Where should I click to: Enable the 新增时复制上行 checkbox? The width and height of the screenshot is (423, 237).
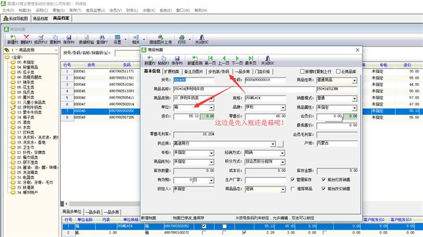(302, 72)
